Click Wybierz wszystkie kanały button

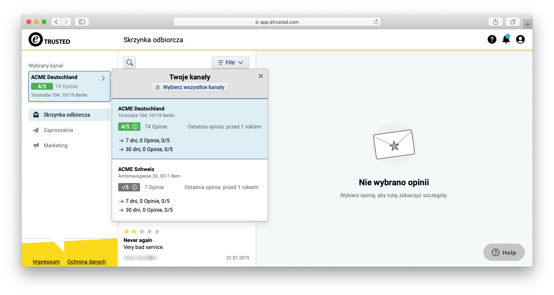click(x=190, y=87)
